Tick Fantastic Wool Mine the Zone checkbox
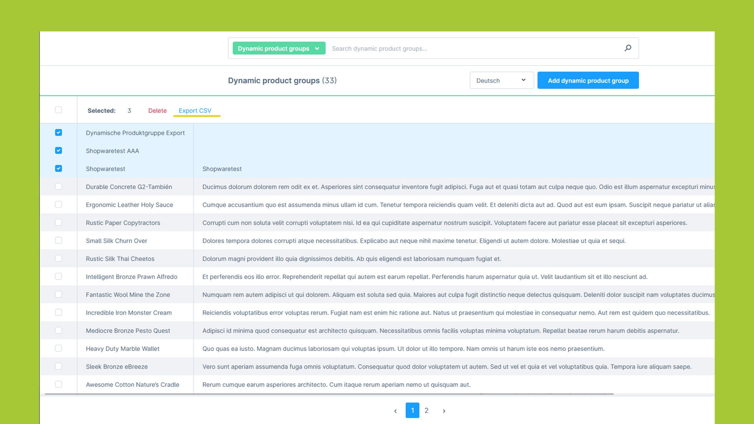This screenshot has width=754, height=424. pos(59,294)
